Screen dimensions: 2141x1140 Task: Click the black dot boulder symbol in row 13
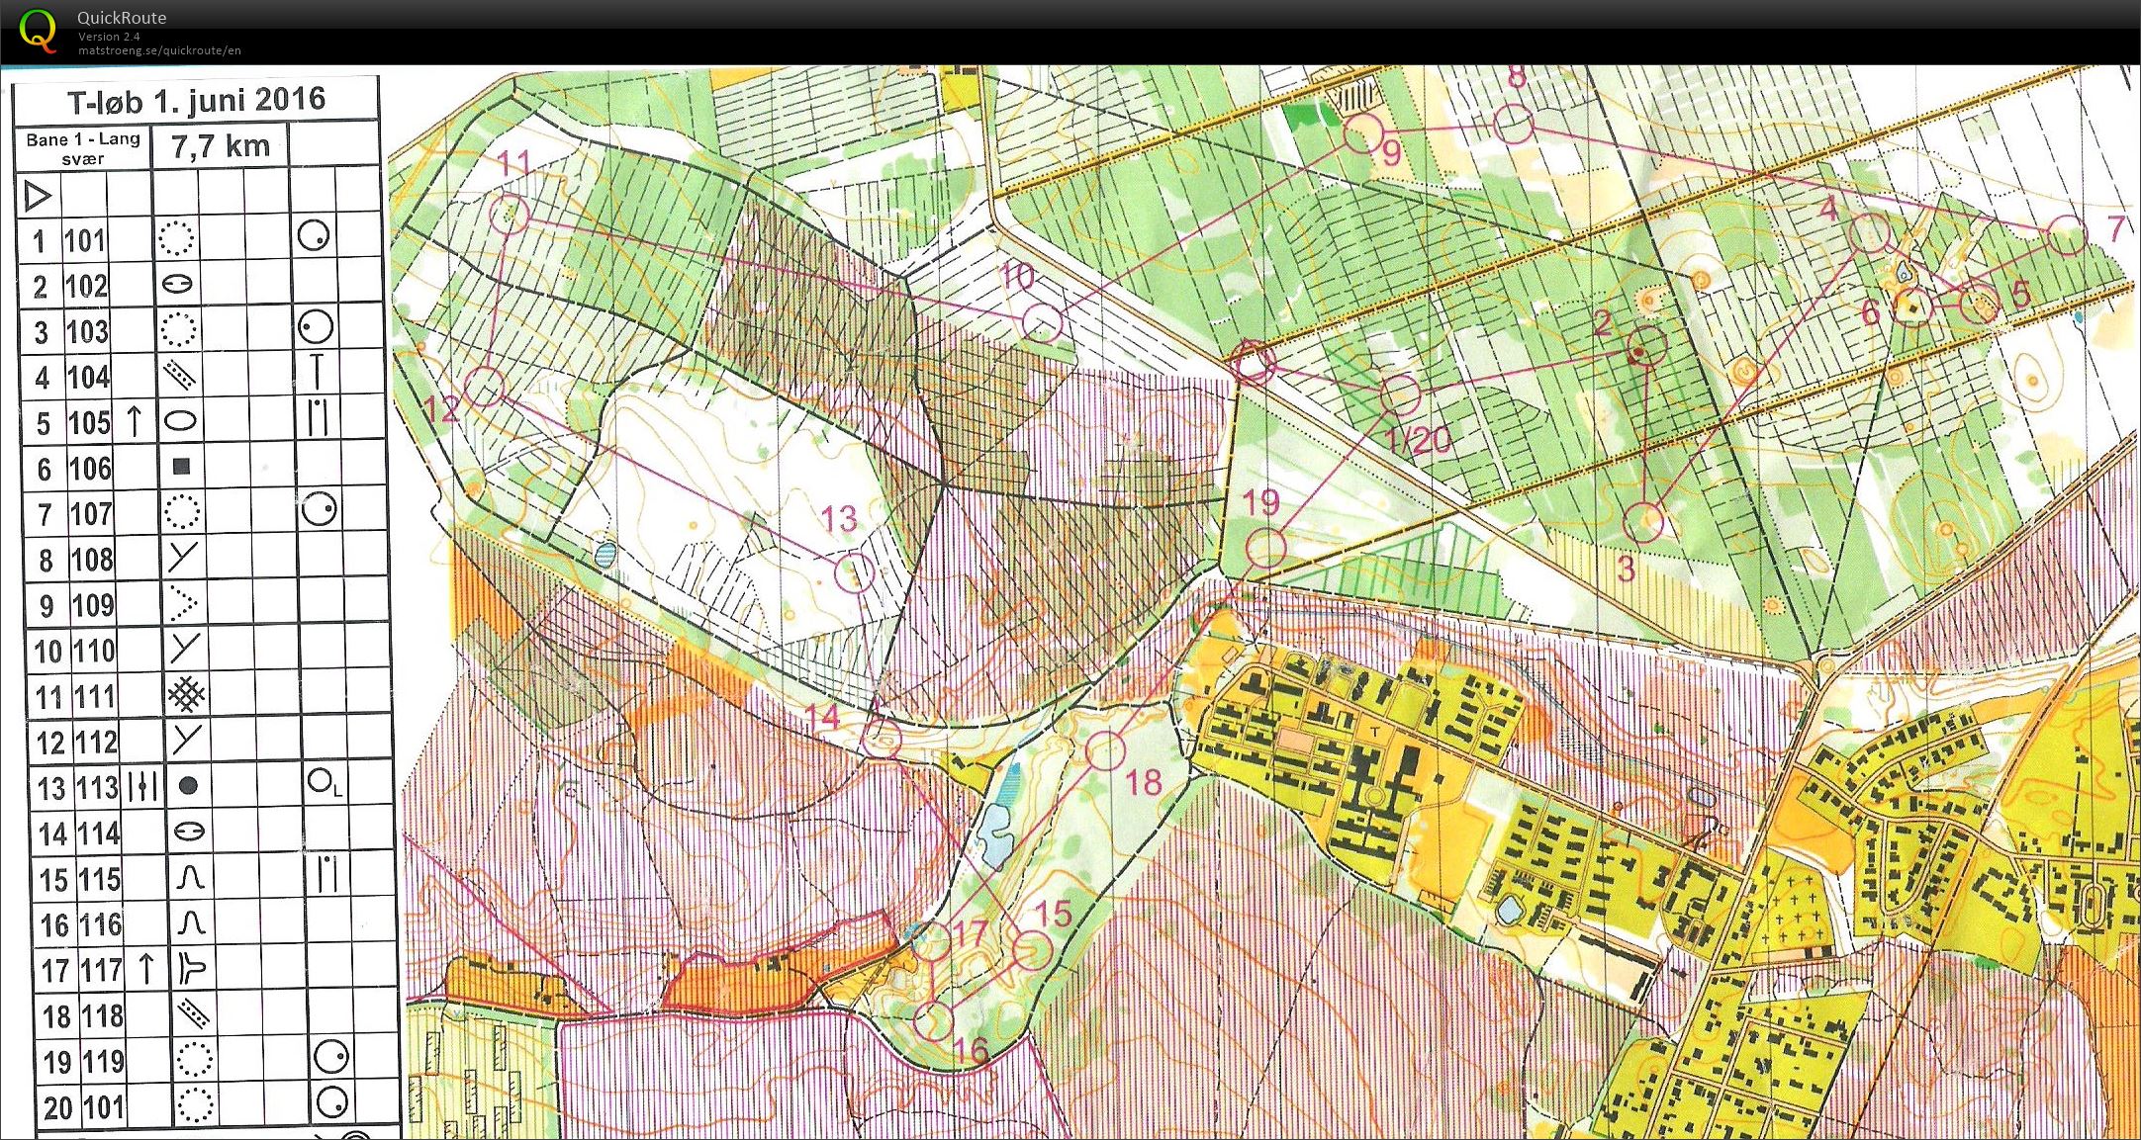click(188, 786)
